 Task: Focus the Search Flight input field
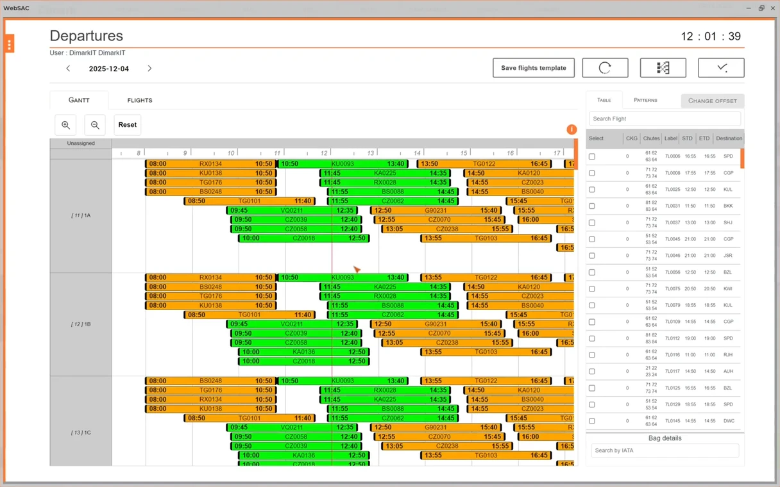point(665,119)
